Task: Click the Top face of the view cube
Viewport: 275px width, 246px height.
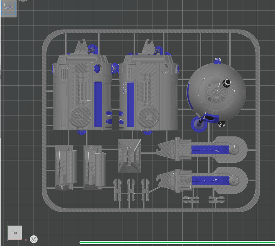Action: [x=15, y=233]
